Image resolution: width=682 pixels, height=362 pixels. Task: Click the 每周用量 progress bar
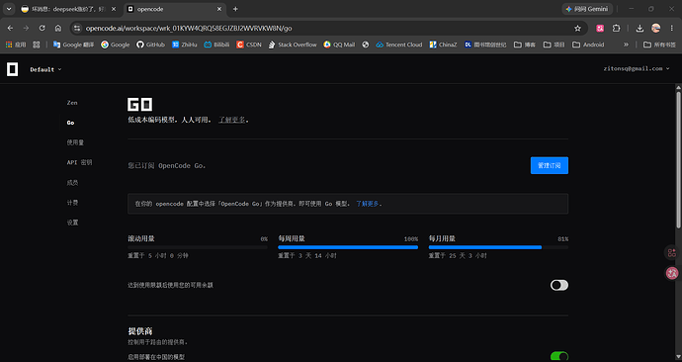[348, 247]
